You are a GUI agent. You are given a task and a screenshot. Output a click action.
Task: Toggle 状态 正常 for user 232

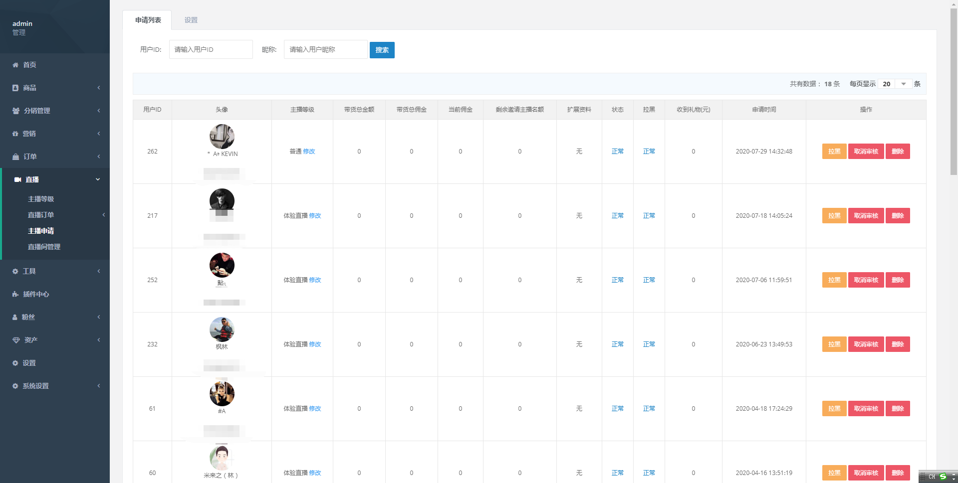[617, 344]
